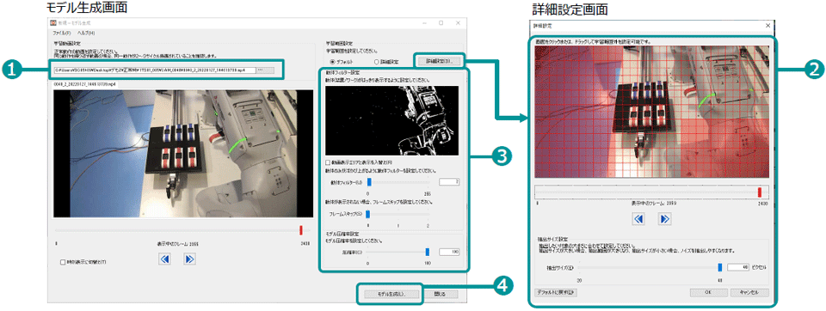826x311 pixels.
Task: Step forward a frame in model generation window
Action: (x=190, y=259)
